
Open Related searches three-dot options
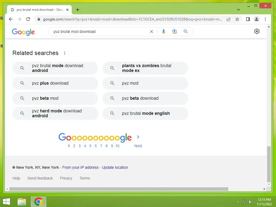65,53
